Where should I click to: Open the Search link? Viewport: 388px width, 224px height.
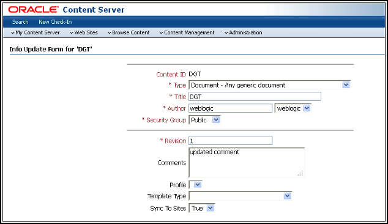pyautogui.click(x=20, y=22)
